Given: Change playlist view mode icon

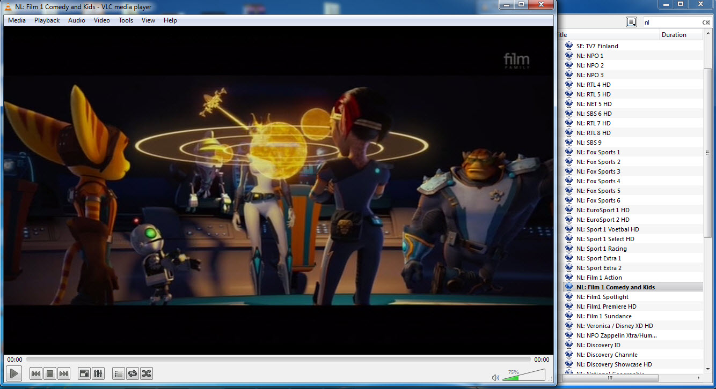Looking at the screenshot, I should (x=631, y=22).
